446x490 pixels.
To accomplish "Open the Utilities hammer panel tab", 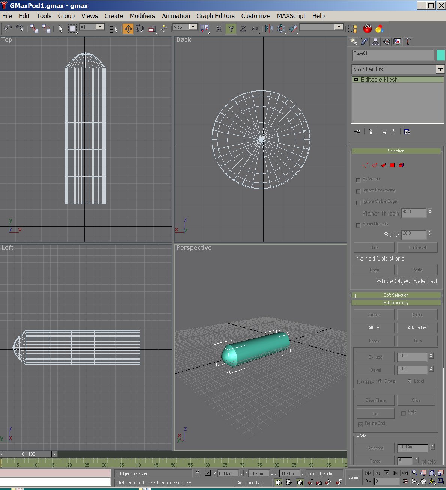I will pyautogui.click(x=408, y=42).
